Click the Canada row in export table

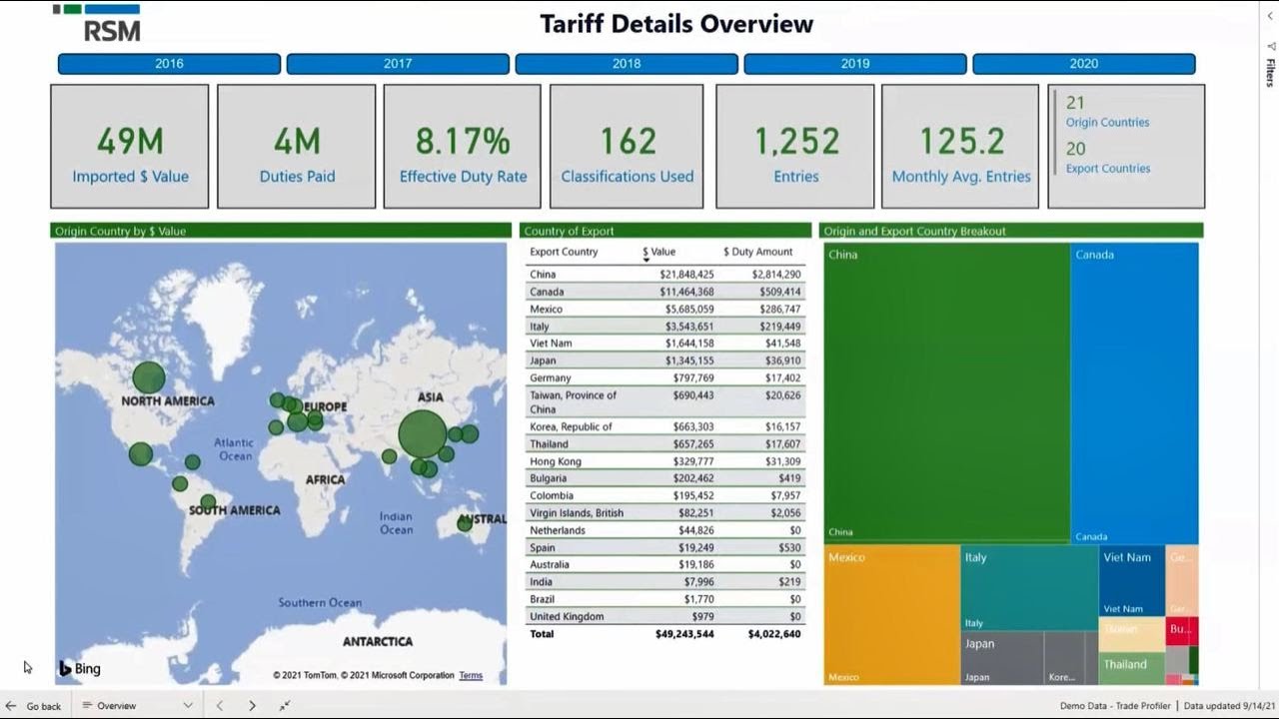[665, 292]
